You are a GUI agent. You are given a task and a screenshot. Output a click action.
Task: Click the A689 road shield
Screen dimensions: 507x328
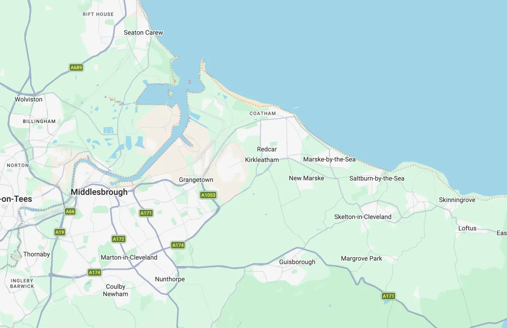coord(76,68)
